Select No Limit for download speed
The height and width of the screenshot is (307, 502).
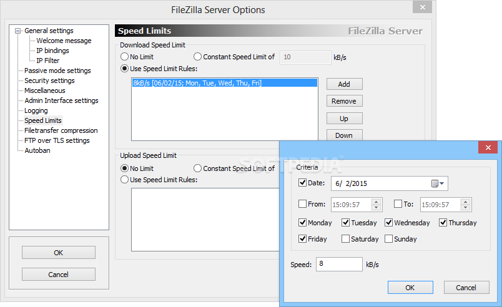click(x=125, y=57)
